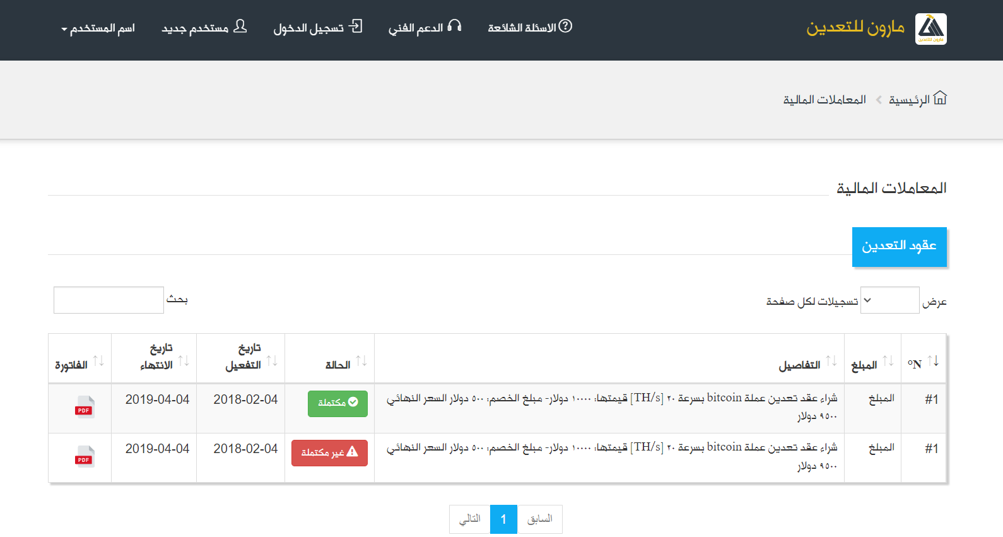Sort by activation date column arrows
This screenshot has width=1003, height=537.
[272, 361]
